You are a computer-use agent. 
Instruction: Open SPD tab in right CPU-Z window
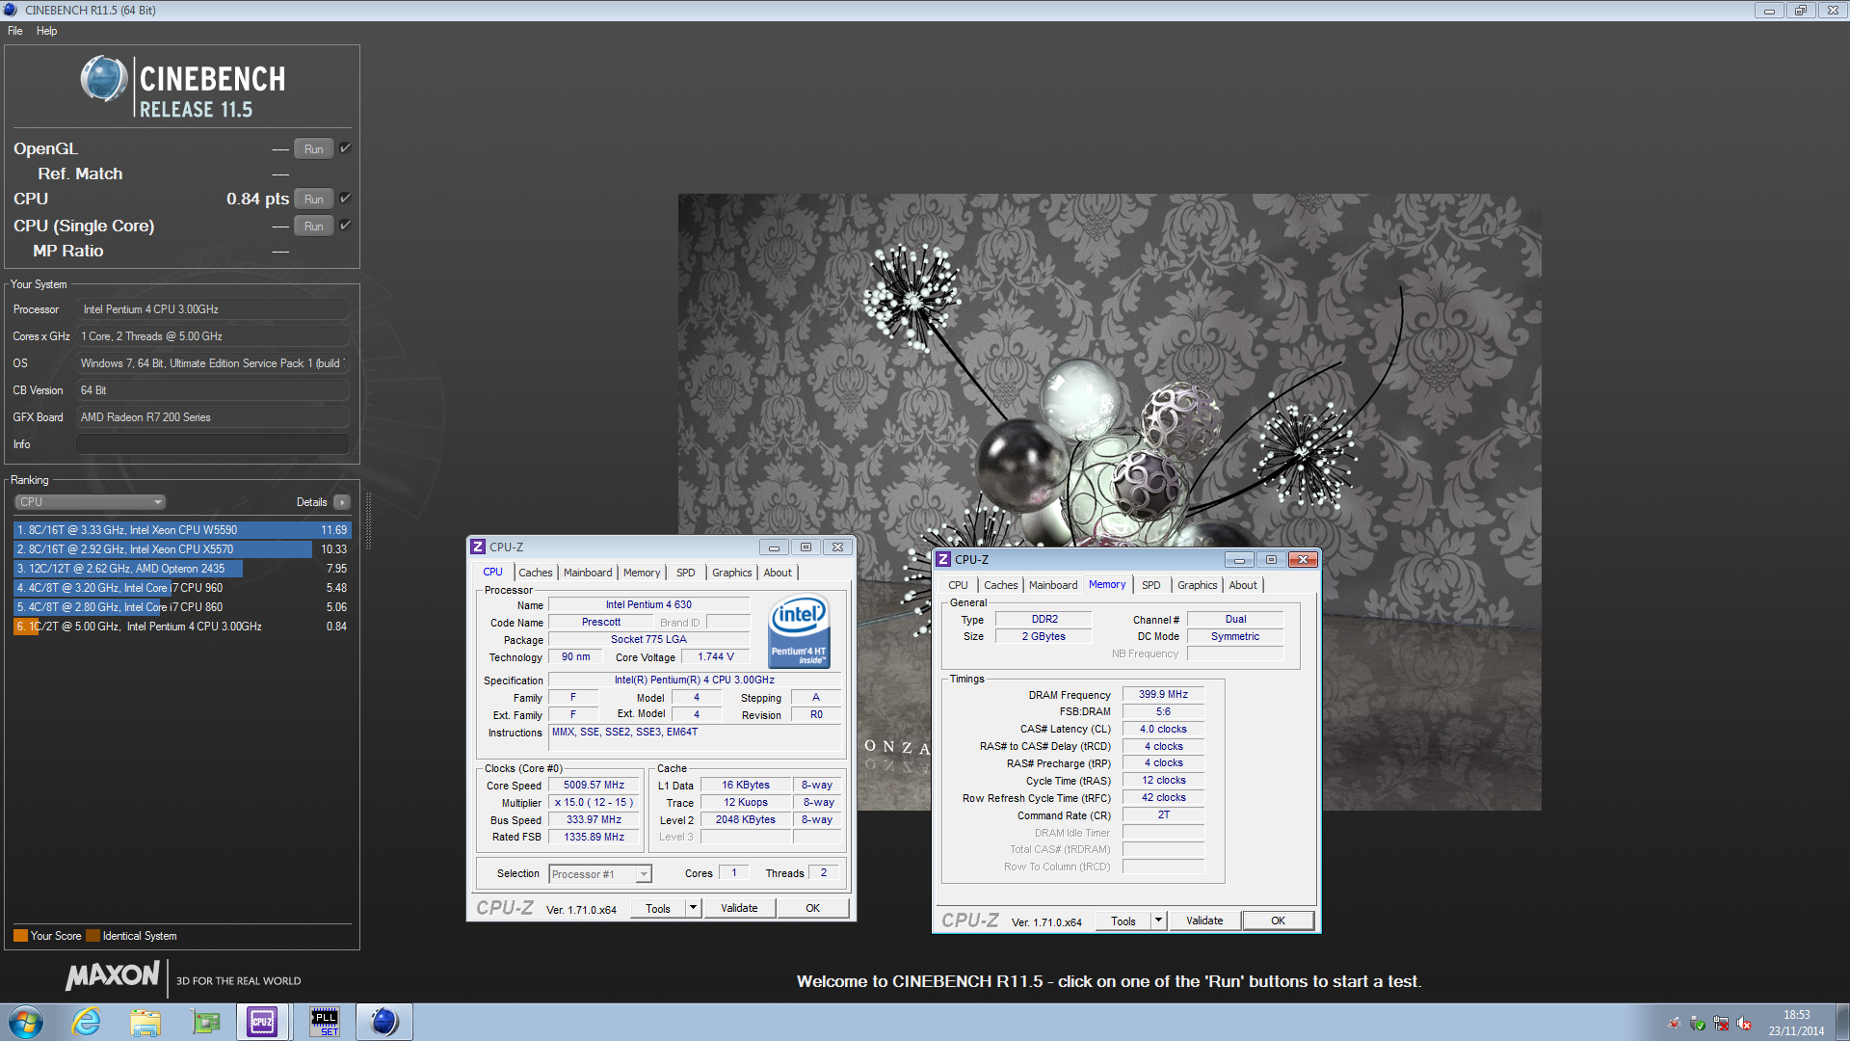tap(1151, 585)
